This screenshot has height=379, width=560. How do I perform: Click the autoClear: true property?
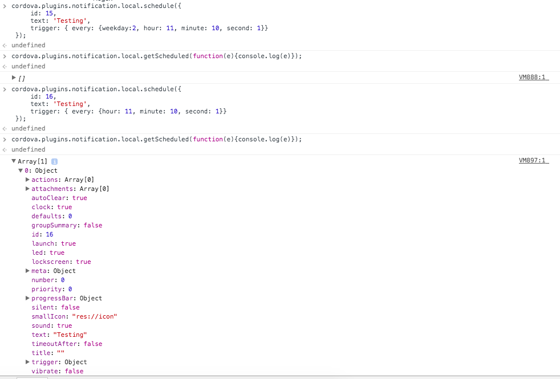click(59, 198)
